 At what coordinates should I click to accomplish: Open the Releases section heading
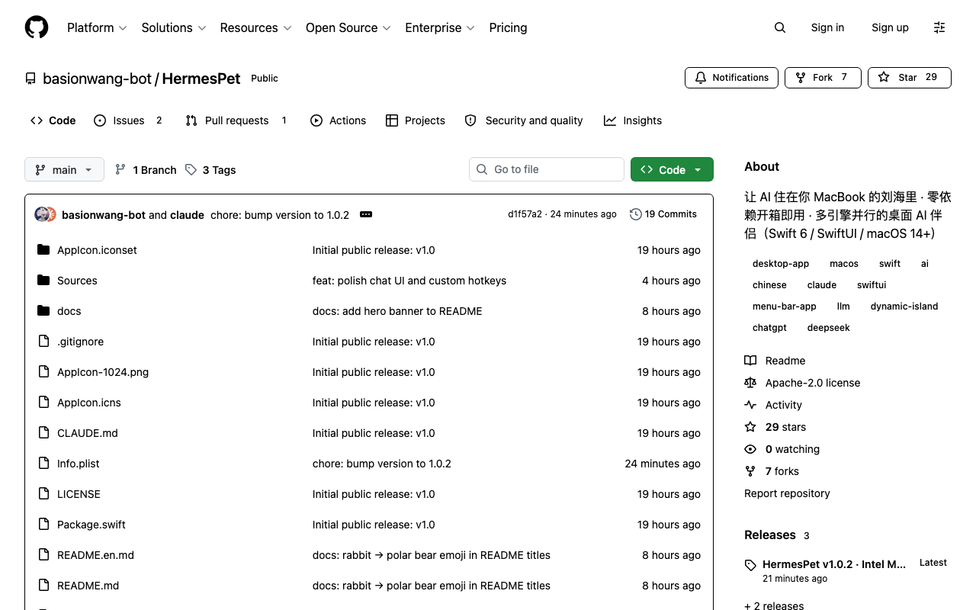click(770, 535)
